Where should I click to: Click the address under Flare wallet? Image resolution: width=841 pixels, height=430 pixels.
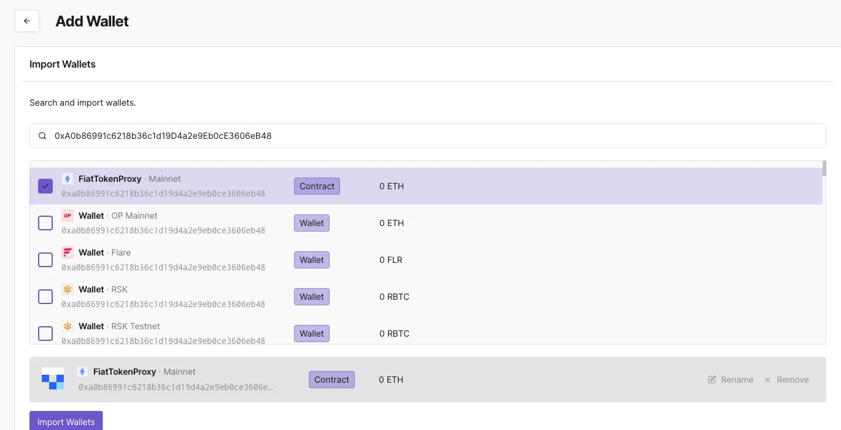(163, 268)
